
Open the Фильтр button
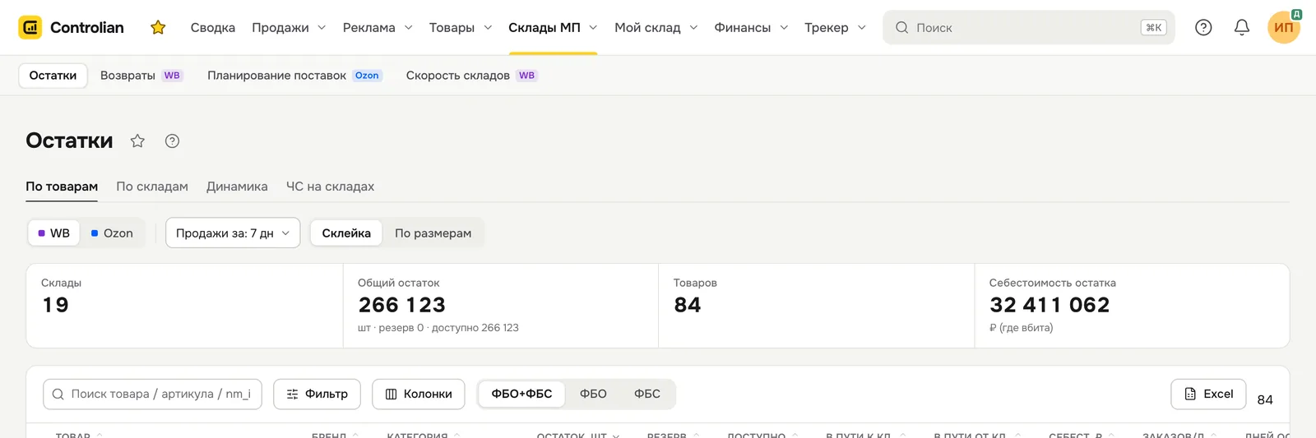pos(317,394)
